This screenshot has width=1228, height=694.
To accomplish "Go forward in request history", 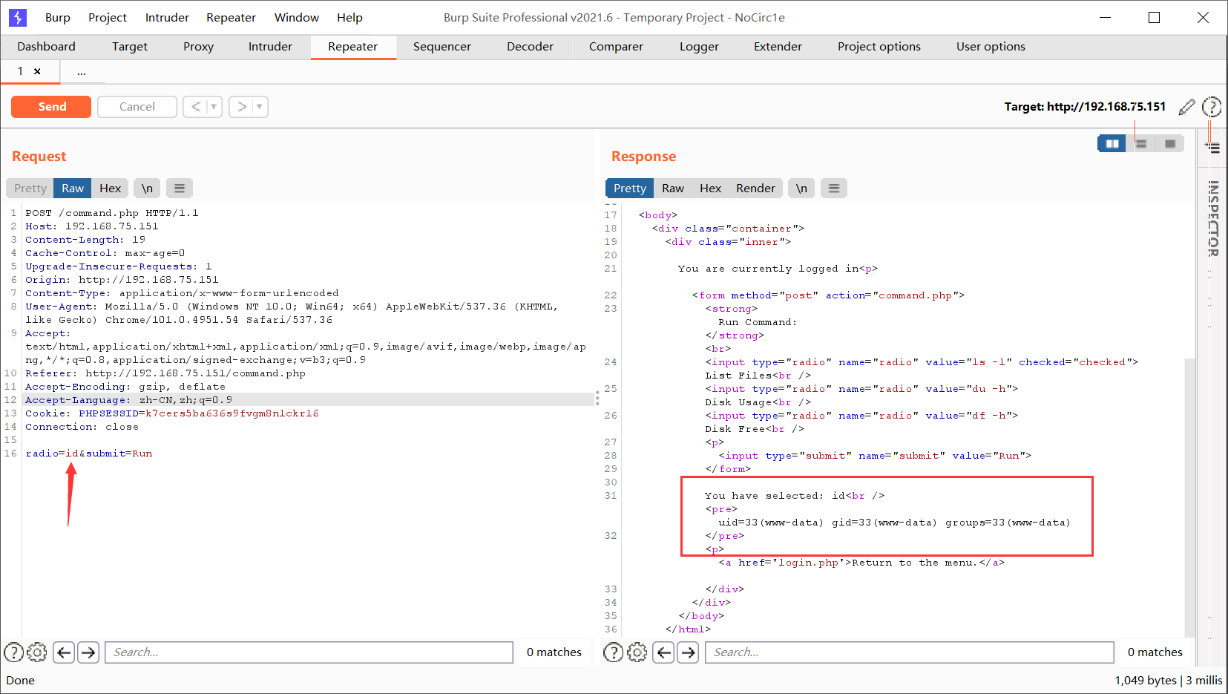I will [241, 107].
